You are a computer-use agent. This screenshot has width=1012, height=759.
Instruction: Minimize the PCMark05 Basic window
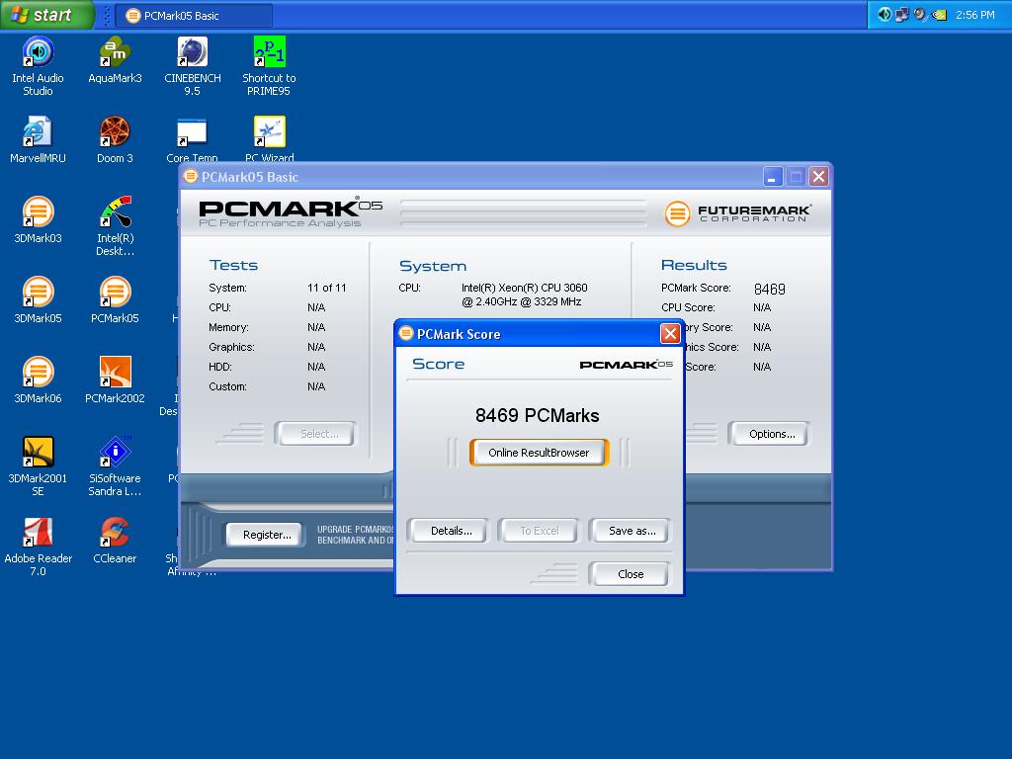(x=773, y=176)
